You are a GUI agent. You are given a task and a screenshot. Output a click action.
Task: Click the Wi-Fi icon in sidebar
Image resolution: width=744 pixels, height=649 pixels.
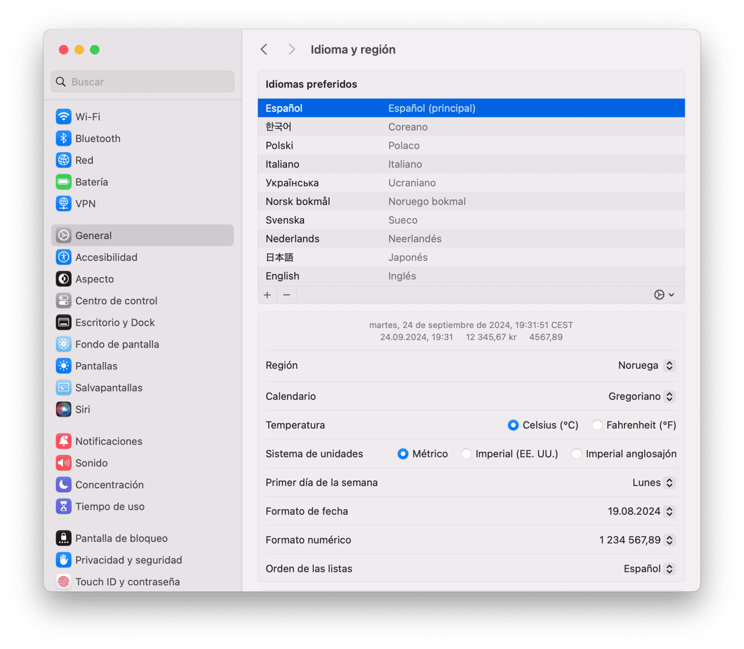(x=64, y=116)
